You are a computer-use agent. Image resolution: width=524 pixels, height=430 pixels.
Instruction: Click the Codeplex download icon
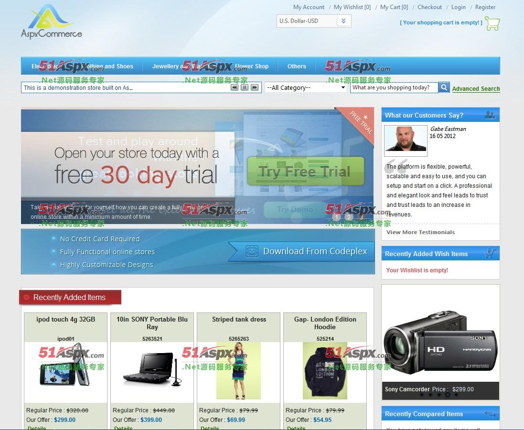(x=252, y=251)
